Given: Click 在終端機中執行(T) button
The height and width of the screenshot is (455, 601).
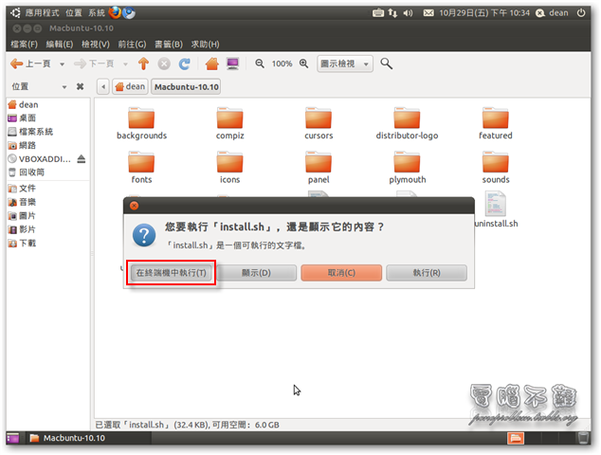Looking at the screenshot, I should click(173, 273).
